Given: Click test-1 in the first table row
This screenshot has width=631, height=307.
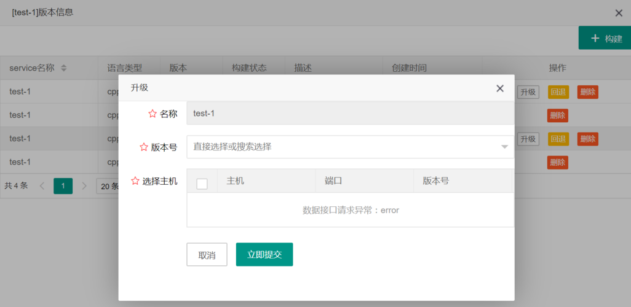Looking at the screenshot, I should [20, 91].
